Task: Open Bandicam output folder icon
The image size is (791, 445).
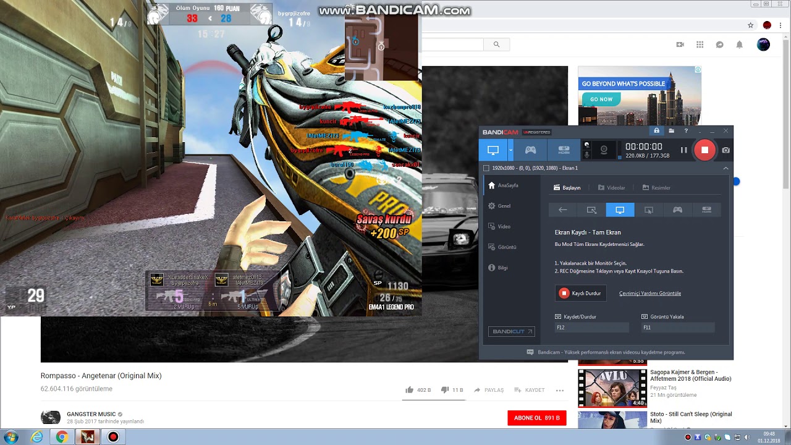Action: pyautogui.click(x=671, y=131)
